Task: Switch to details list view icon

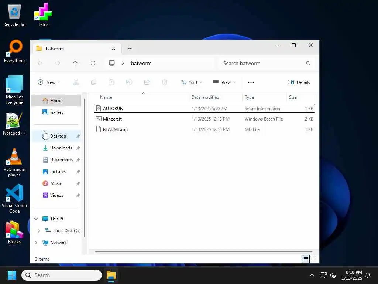Action: tap(306, 259)
